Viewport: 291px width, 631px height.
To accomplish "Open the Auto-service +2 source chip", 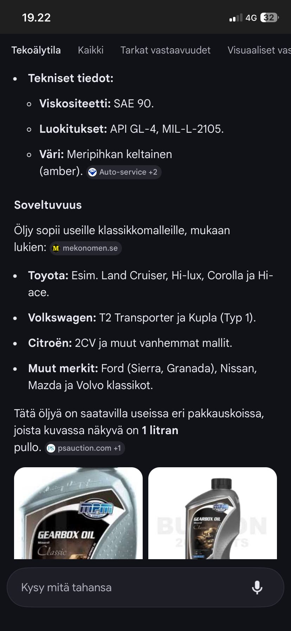I will pos(124,172).
